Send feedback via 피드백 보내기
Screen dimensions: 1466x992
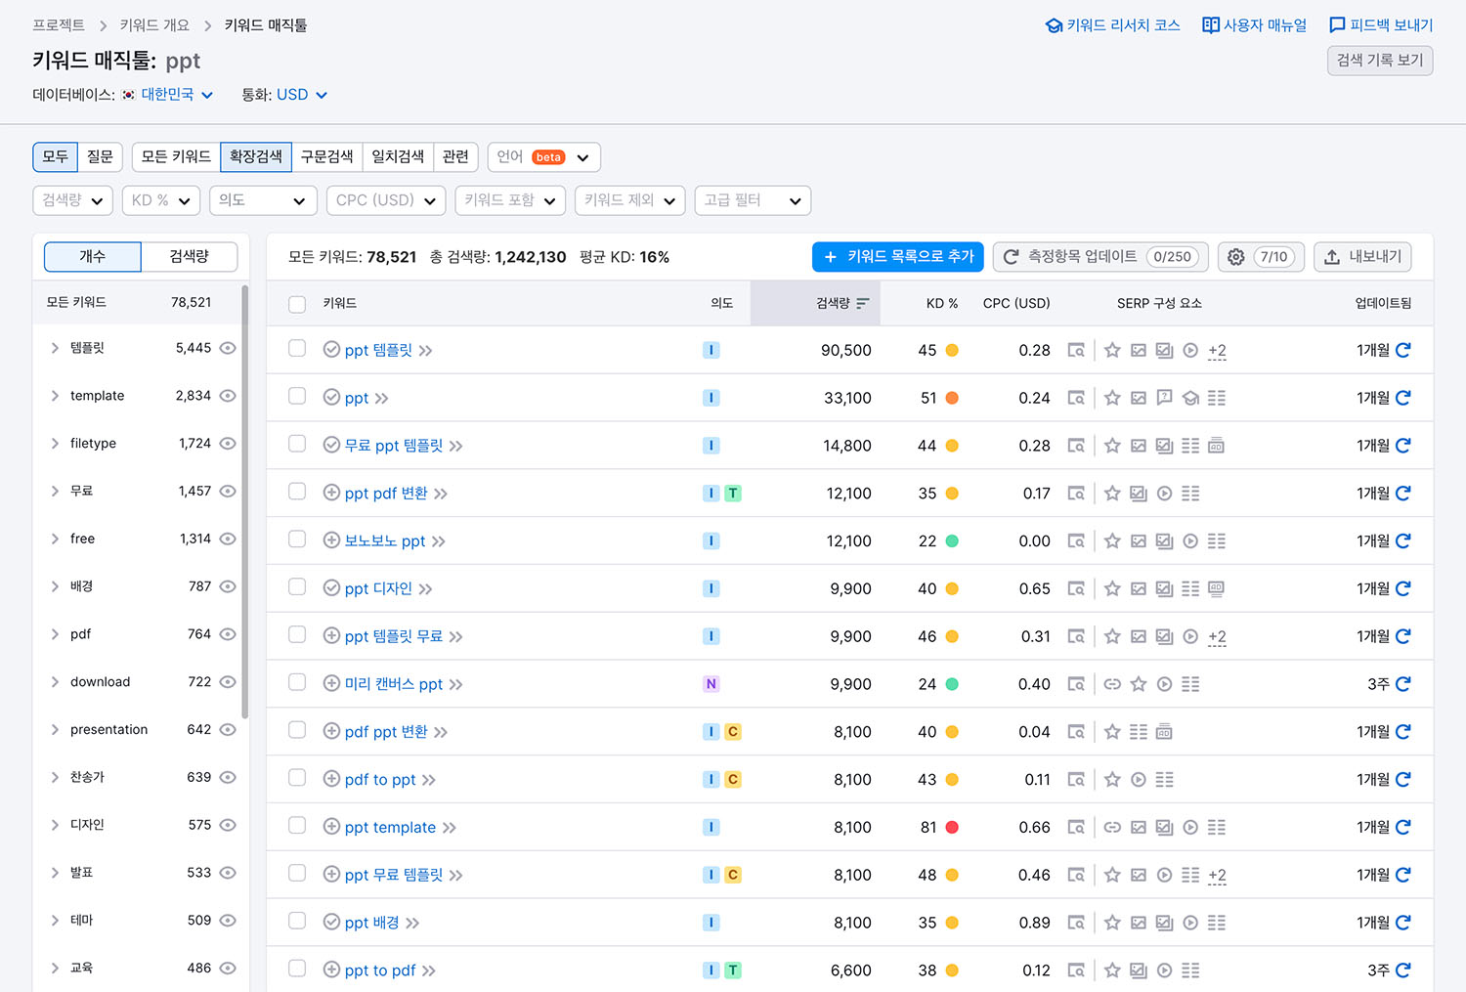click(x=1381, y=25)
